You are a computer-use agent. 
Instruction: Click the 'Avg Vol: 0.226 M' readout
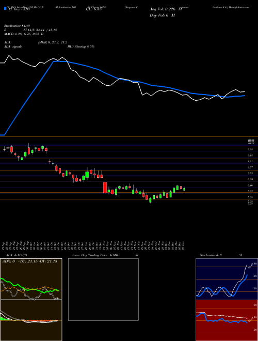pos(166,9)
